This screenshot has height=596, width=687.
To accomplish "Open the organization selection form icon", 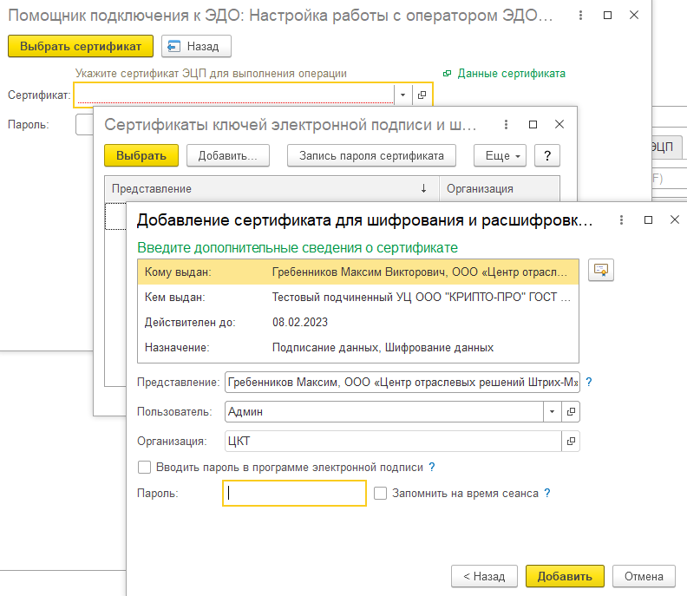I will click(572, 442).
